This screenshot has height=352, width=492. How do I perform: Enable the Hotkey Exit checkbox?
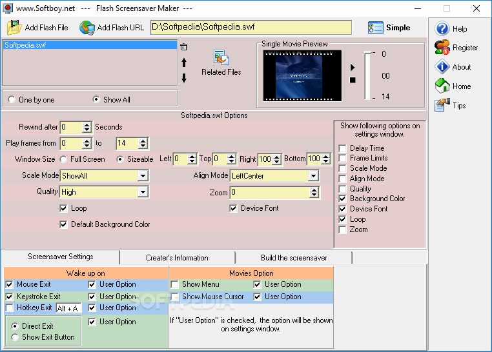(x=10, y=308)
